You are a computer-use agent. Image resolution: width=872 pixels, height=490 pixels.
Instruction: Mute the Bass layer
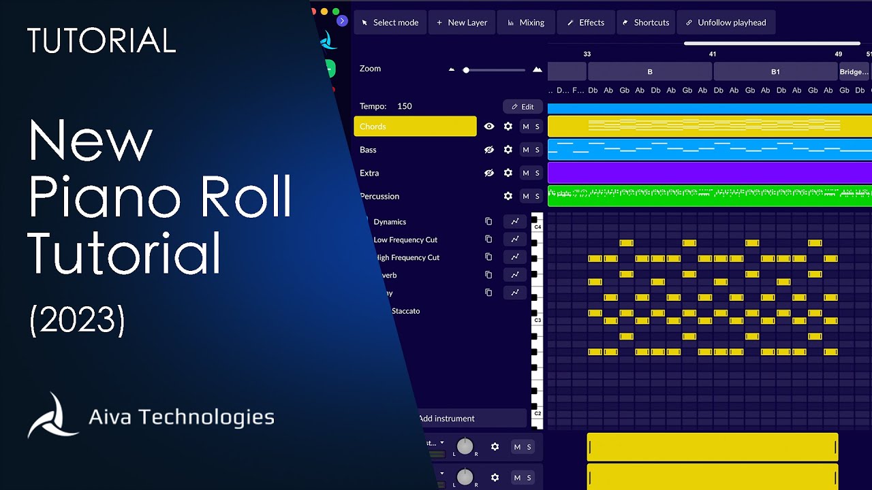[x=525, y=150]
